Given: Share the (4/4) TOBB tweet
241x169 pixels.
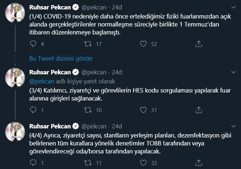Looking at the screenshot, I should click(x=198, y=163).
